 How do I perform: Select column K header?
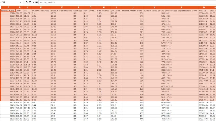154,8
